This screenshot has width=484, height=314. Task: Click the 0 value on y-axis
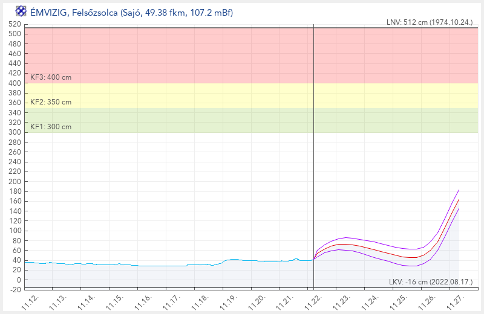click(x=18, y=280)
